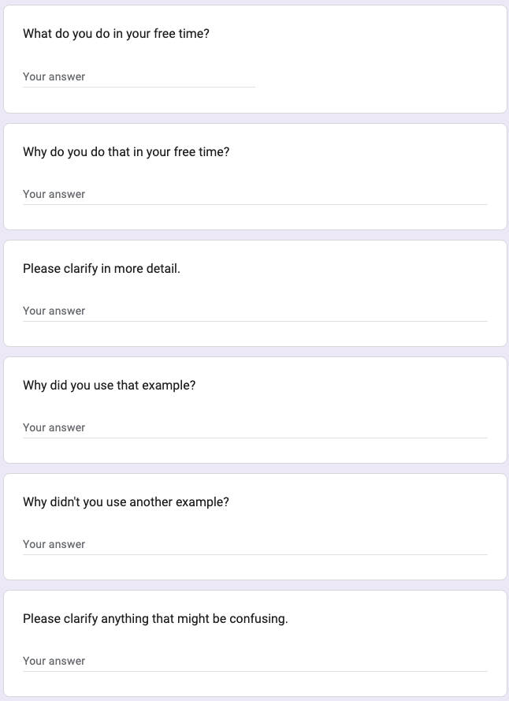Click the lavender gap between the first two question cards
Image resolution: width=509 pixels, height=701 pixels.
[255, 118]
